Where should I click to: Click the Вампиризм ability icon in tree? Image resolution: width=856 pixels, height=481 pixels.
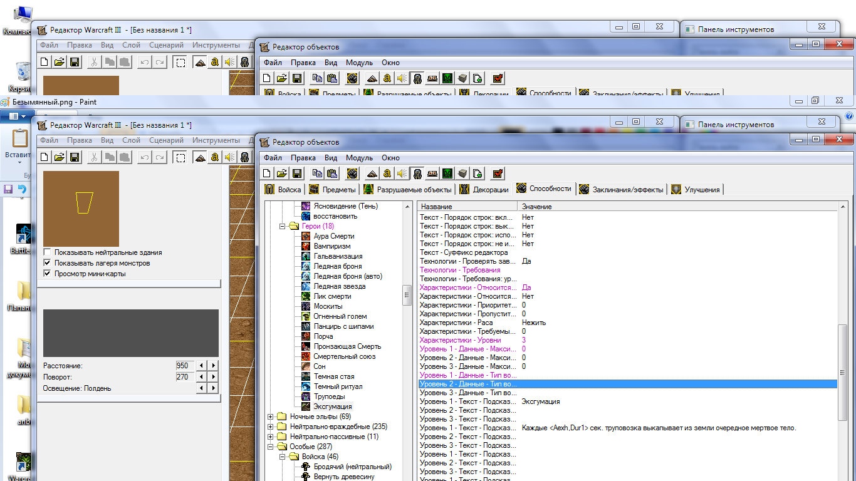(x=306, y=246)
